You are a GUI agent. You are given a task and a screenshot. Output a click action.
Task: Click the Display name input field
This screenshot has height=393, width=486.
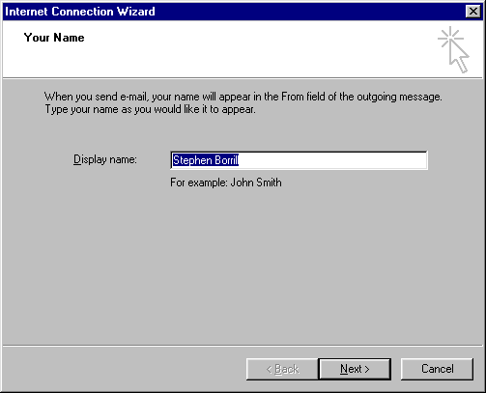coord(299,160)
